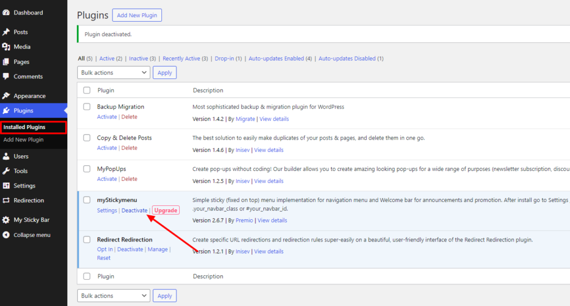Viewport: 570px width, 306px height.
Task: Tick the select-all checkbox in table header
Action: point(87,90)
